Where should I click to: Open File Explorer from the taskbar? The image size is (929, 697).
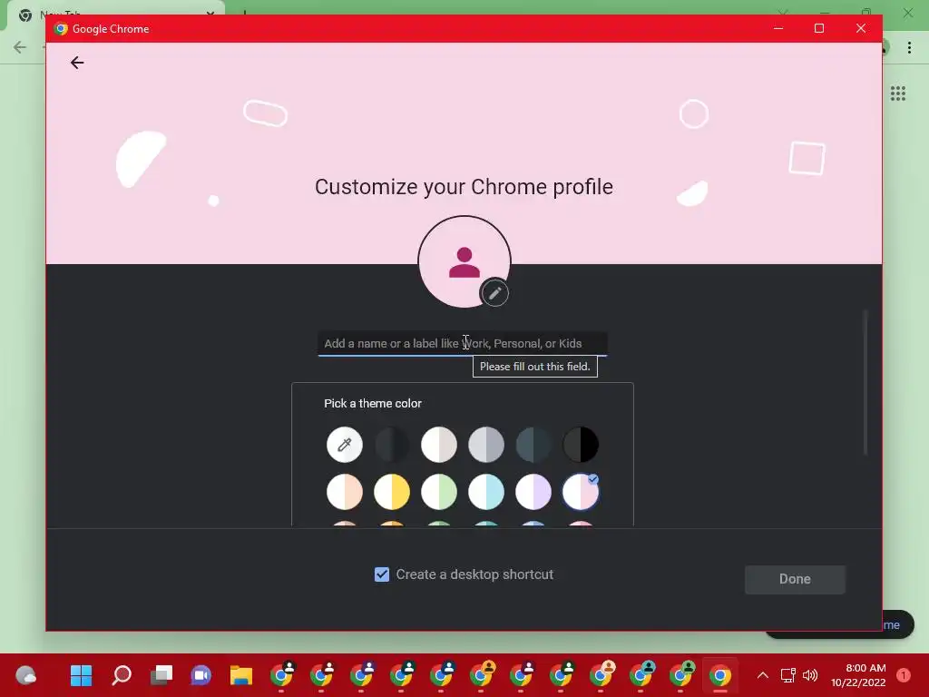click(x=241, y=675)
